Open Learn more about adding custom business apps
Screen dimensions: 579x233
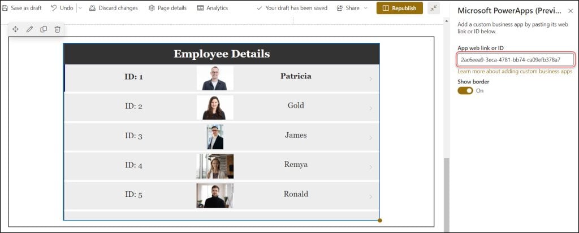coord(515,71)
